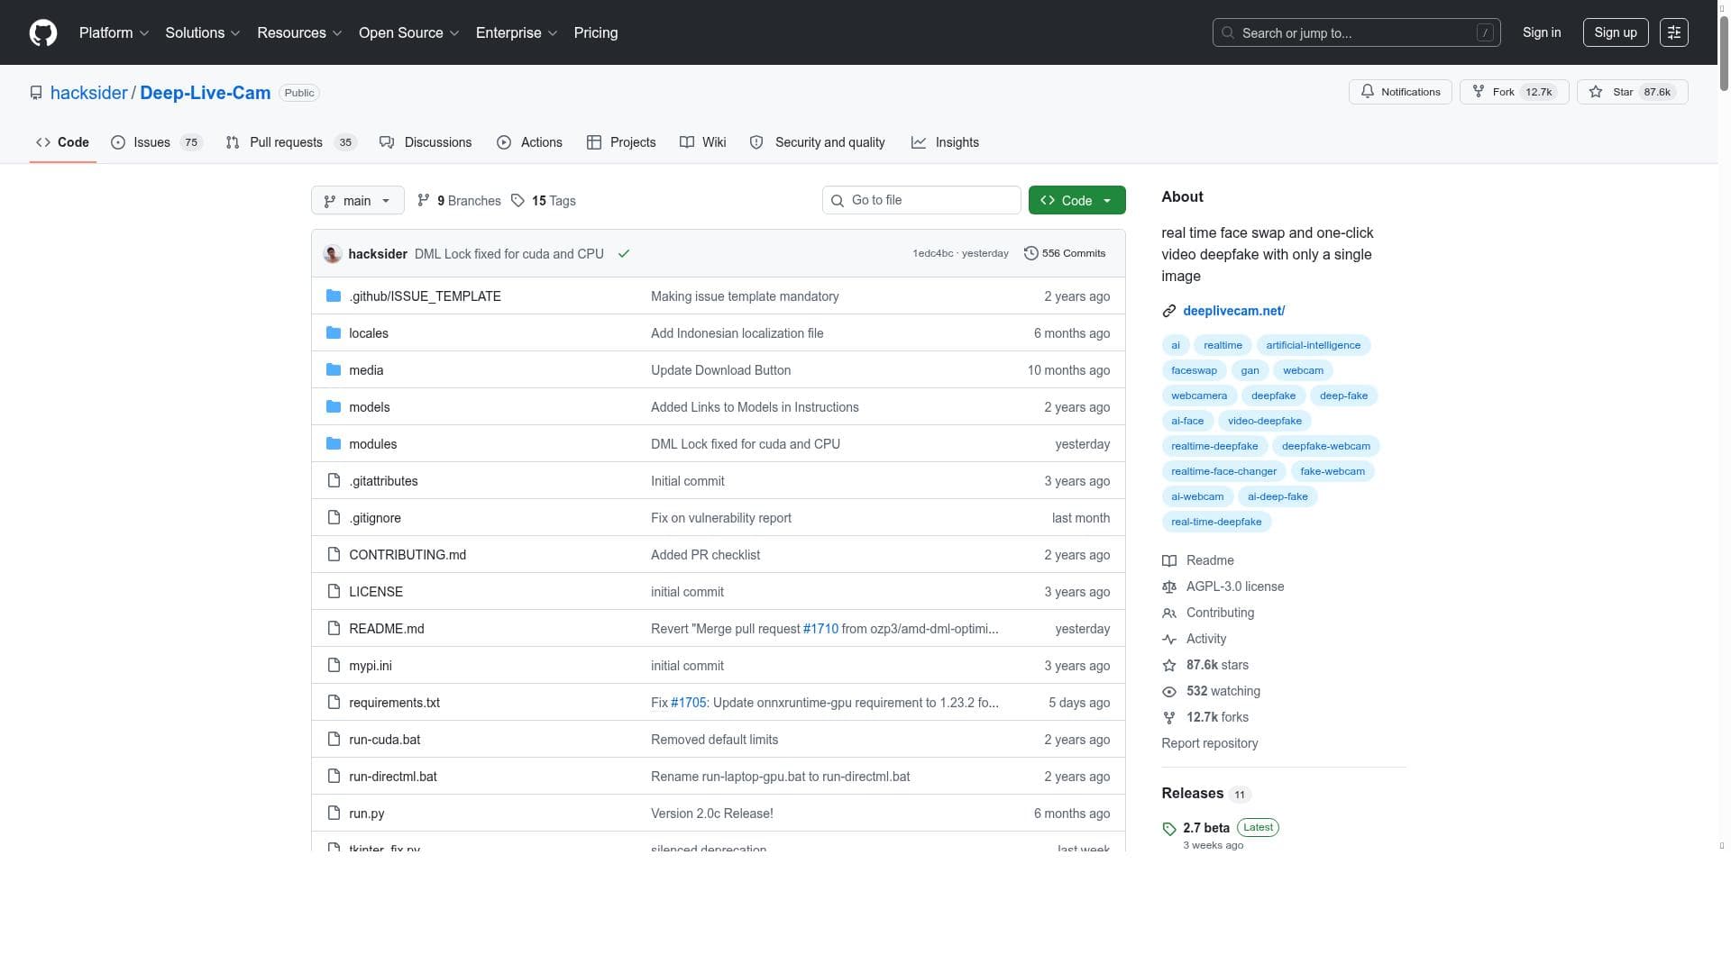The height and width of the screenshot is (973, 1731).
Task: Switch to the Pull requests tab
Action: [291, 142]
